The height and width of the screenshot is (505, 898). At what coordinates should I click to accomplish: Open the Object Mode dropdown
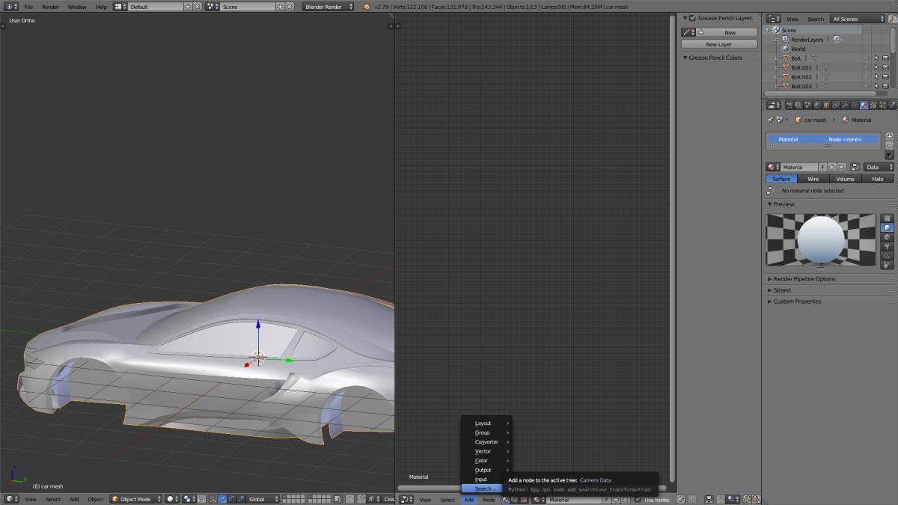tap(135, 499)
